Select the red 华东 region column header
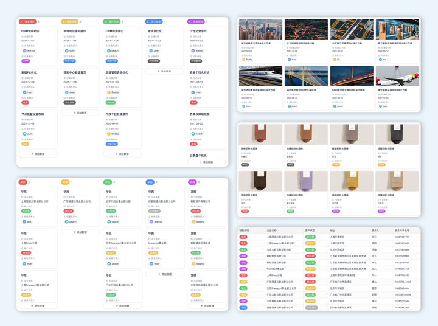Viewport: 438px width, 326px height. point(23,182)
